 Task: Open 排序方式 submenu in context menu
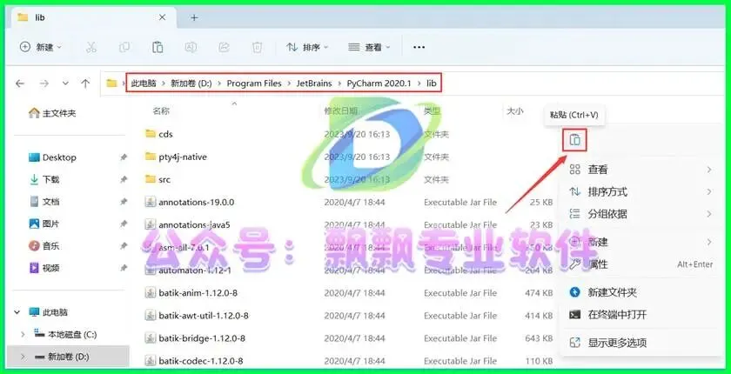pos(641,192)
